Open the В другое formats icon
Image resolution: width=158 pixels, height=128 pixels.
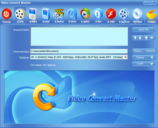point(124,14)
